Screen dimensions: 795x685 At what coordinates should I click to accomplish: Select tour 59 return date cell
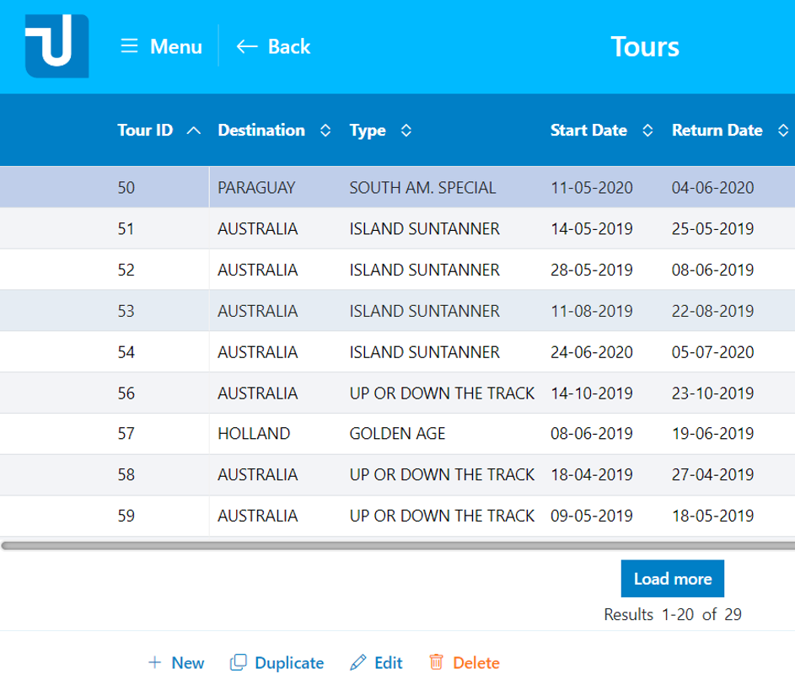712,516
